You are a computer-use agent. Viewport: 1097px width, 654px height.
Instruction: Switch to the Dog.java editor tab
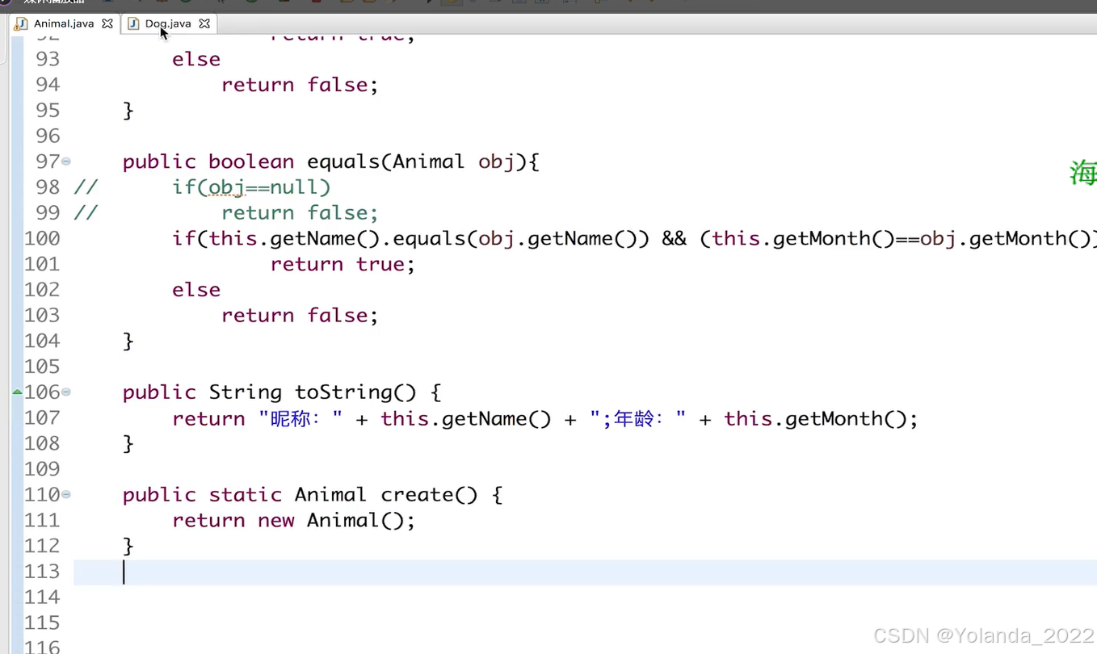coord(168,23)
